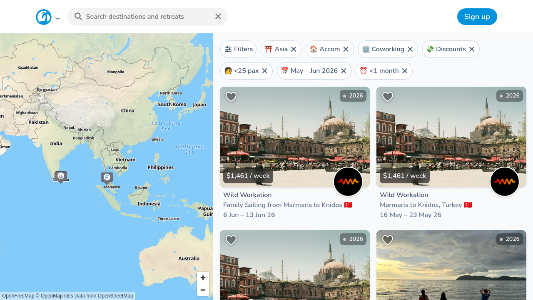Screen dimensions: 533x300
Task: Remove the Coworking filter chip
Action: point(410,49)
